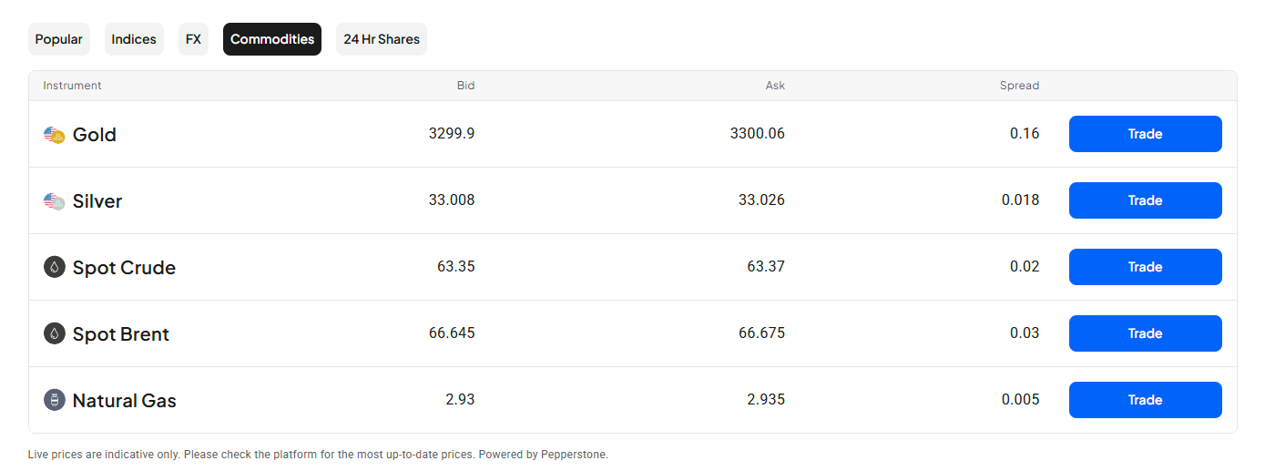Viewport: 1265px width, 471px height.
Task: Open the Indices tab
Action: click(x=134, y=39)
